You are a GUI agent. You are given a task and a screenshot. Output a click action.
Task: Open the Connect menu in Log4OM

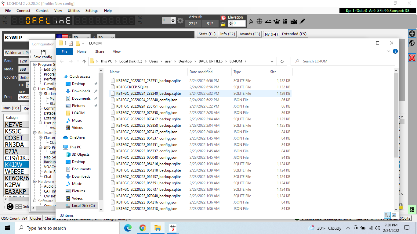pos(24,10)
